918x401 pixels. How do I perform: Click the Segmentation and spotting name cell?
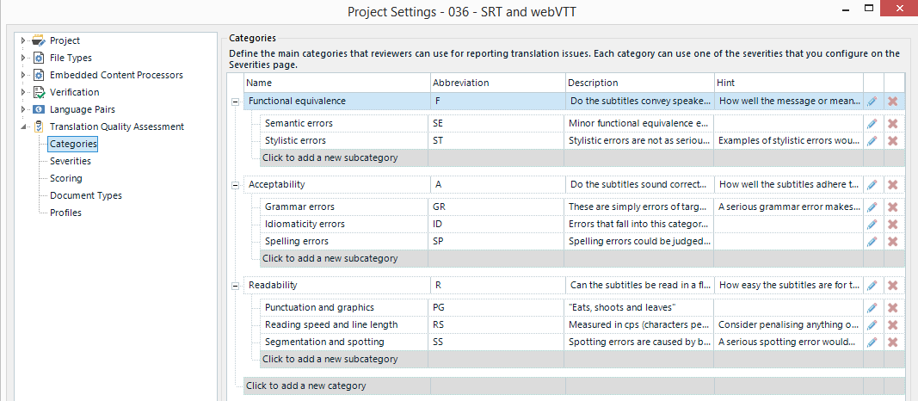click(343, 342)
